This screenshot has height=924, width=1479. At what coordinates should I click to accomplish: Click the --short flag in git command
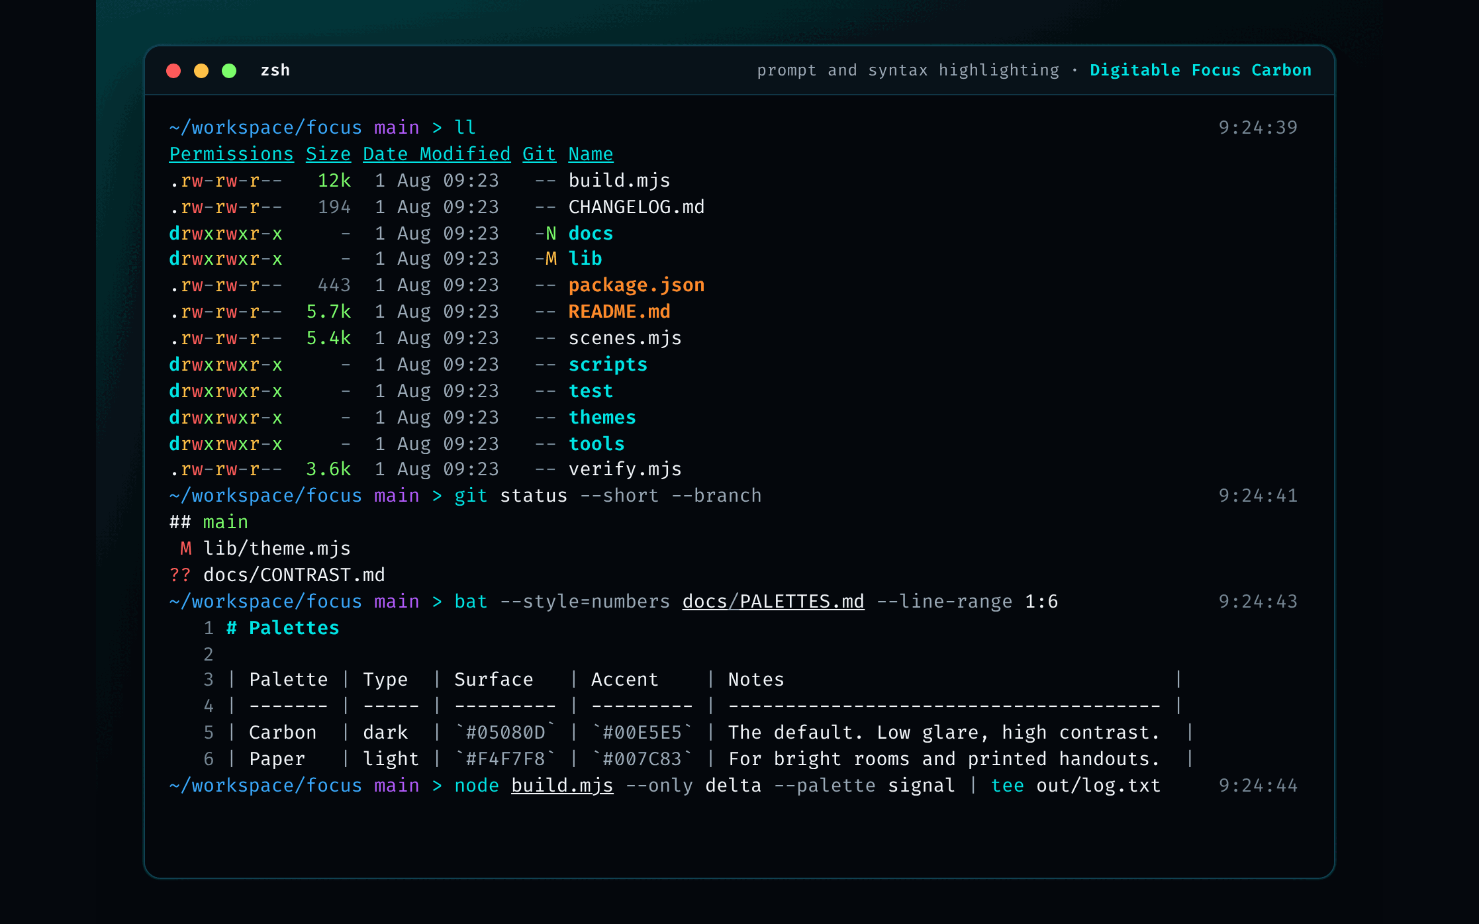[x=619, y=496]
